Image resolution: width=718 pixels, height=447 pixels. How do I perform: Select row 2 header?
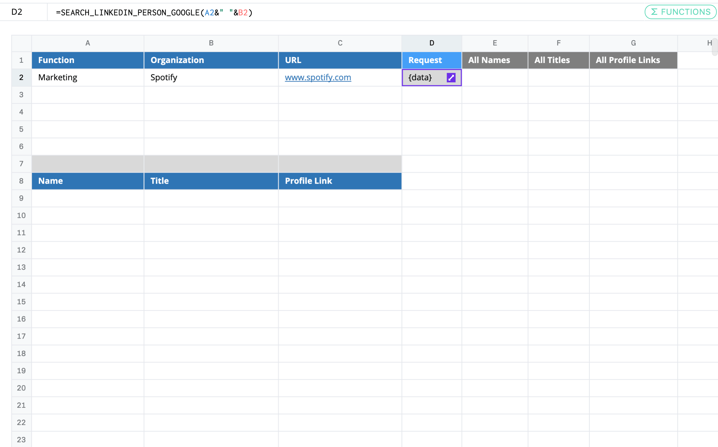[21, 77]
